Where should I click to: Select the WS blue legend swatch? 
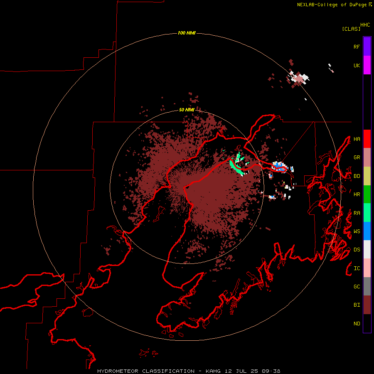[367, 231]
